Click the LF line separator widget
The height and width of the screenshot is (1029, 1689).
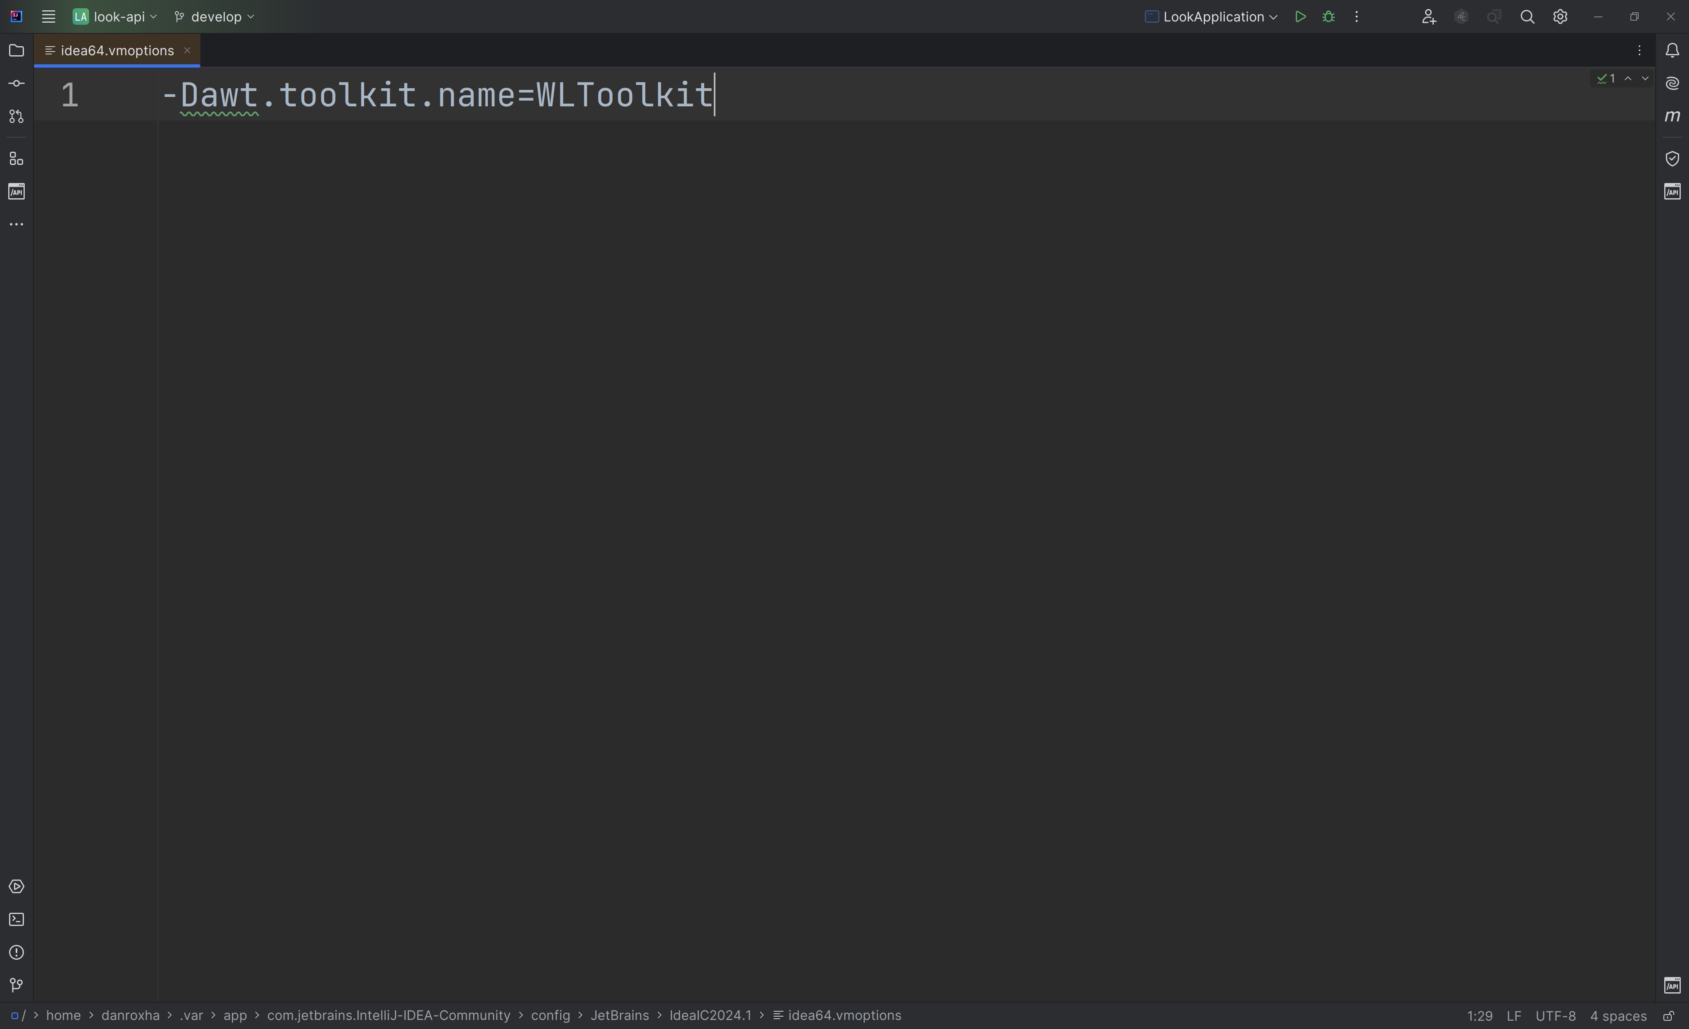(x=1513, y=1016)
